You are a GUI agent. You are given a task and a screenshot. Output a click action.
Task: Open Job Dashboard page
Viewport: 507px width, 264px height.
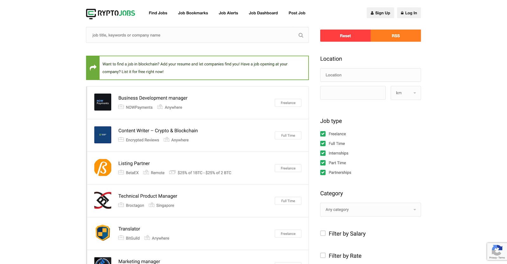[x=263, y=13]
